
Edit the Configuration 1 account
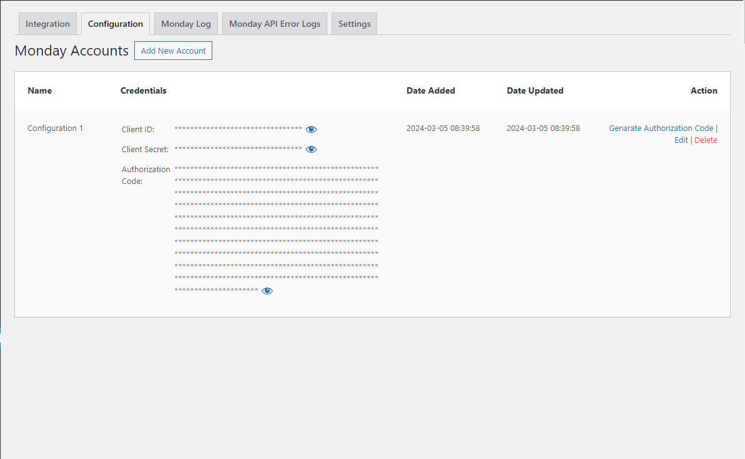coord(681,140)
